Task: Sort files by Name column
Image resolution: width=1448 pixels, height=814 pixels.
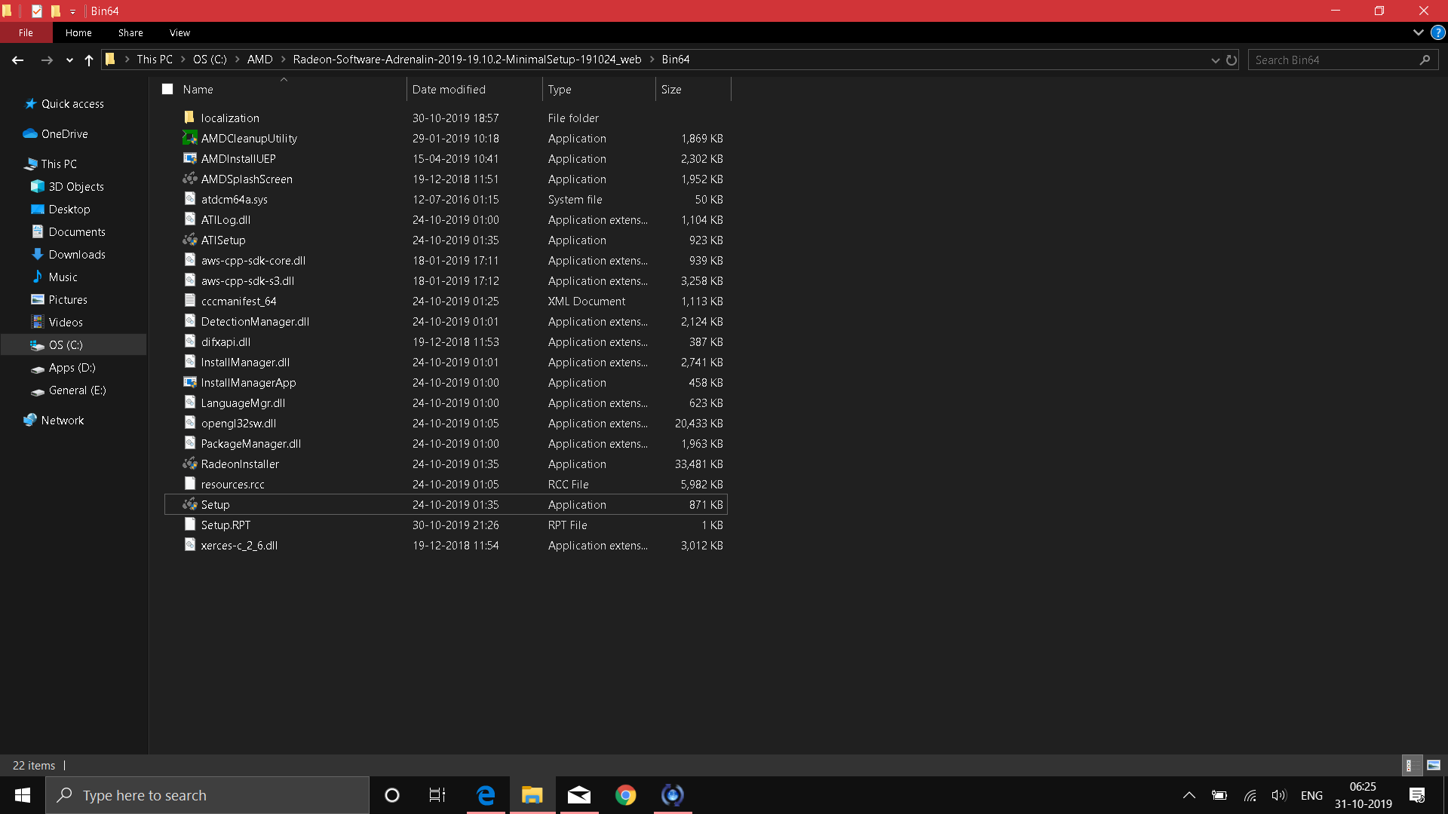Action: coord(198,90)
